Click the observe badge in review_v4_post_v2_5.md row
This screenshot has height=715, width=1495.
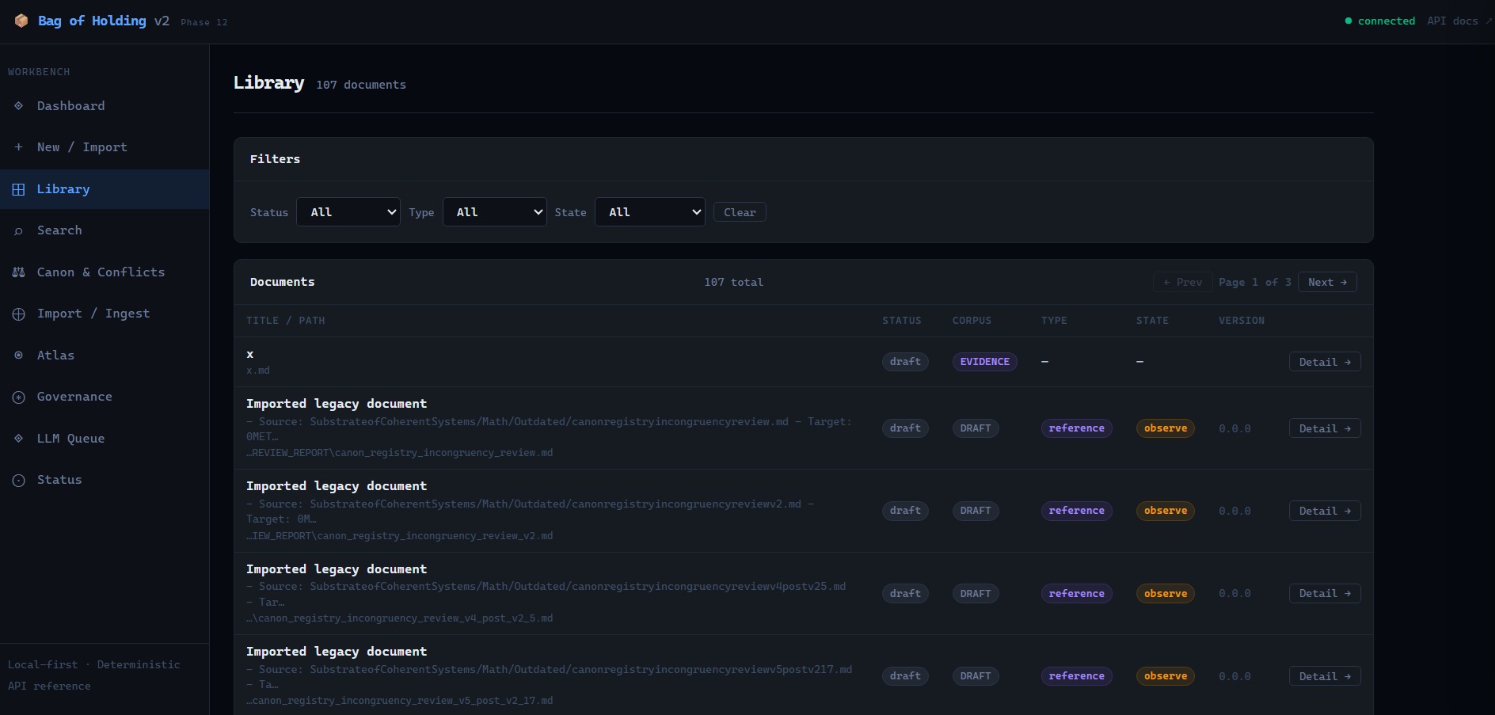coord(1166,594)
